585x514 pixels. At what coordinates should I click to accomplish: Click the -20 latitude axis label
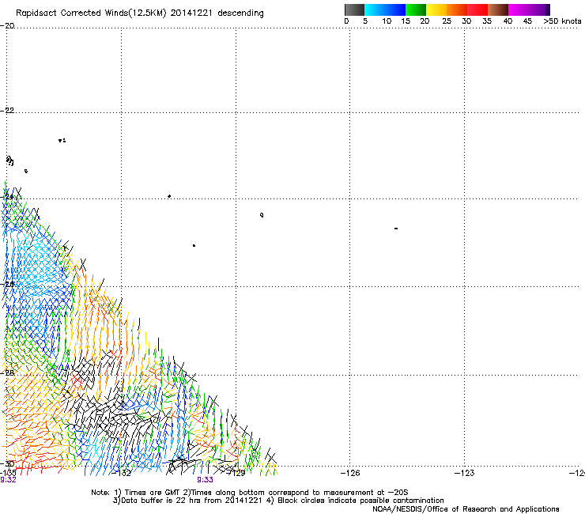[x=7, y=26]
